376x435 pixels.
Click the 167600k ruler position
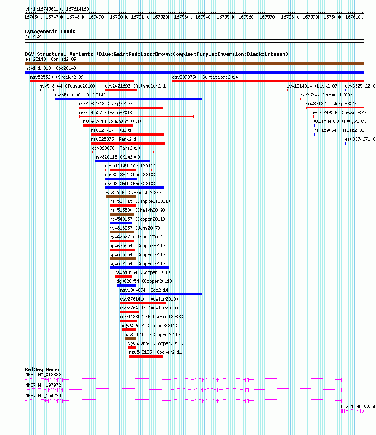pyautogui.click(x=332, y=17)
